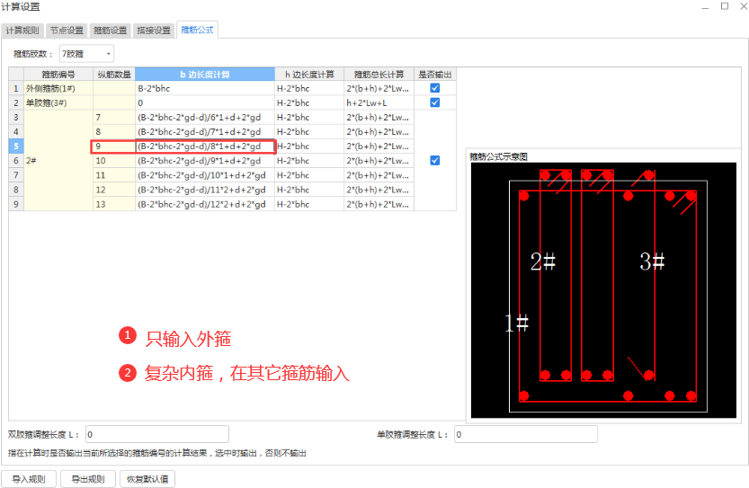Switch to the 计算规则 tab
Image resolution: width=749 pixels, height=488 pixels.
click(x=22, y=30)
